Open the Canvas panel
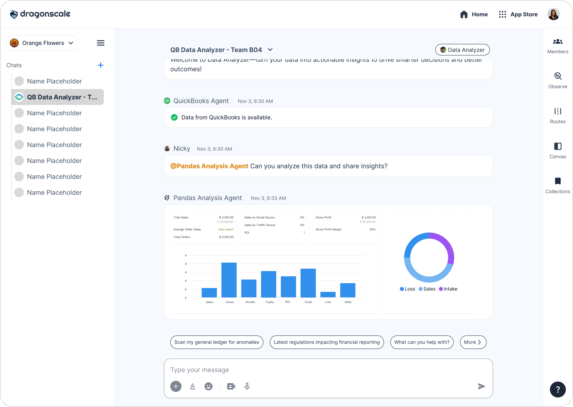This screenshot has height=407, width=573. tap(558, 151)
